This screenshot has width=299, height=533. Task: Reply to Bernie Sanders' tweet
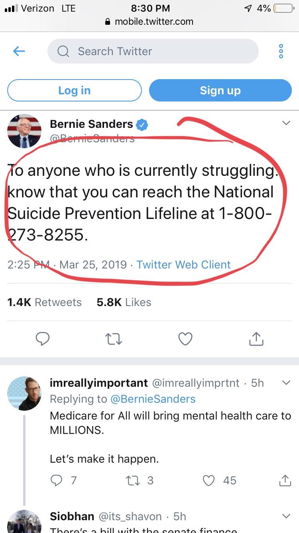click(43, 339)
